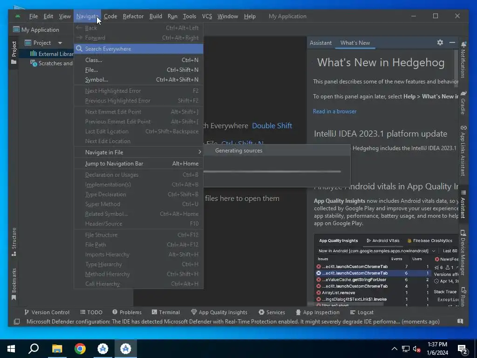Open the Windows Start menu
This screenshot has width=477, height=358.
pyautogui.click(x=11, y=349)
